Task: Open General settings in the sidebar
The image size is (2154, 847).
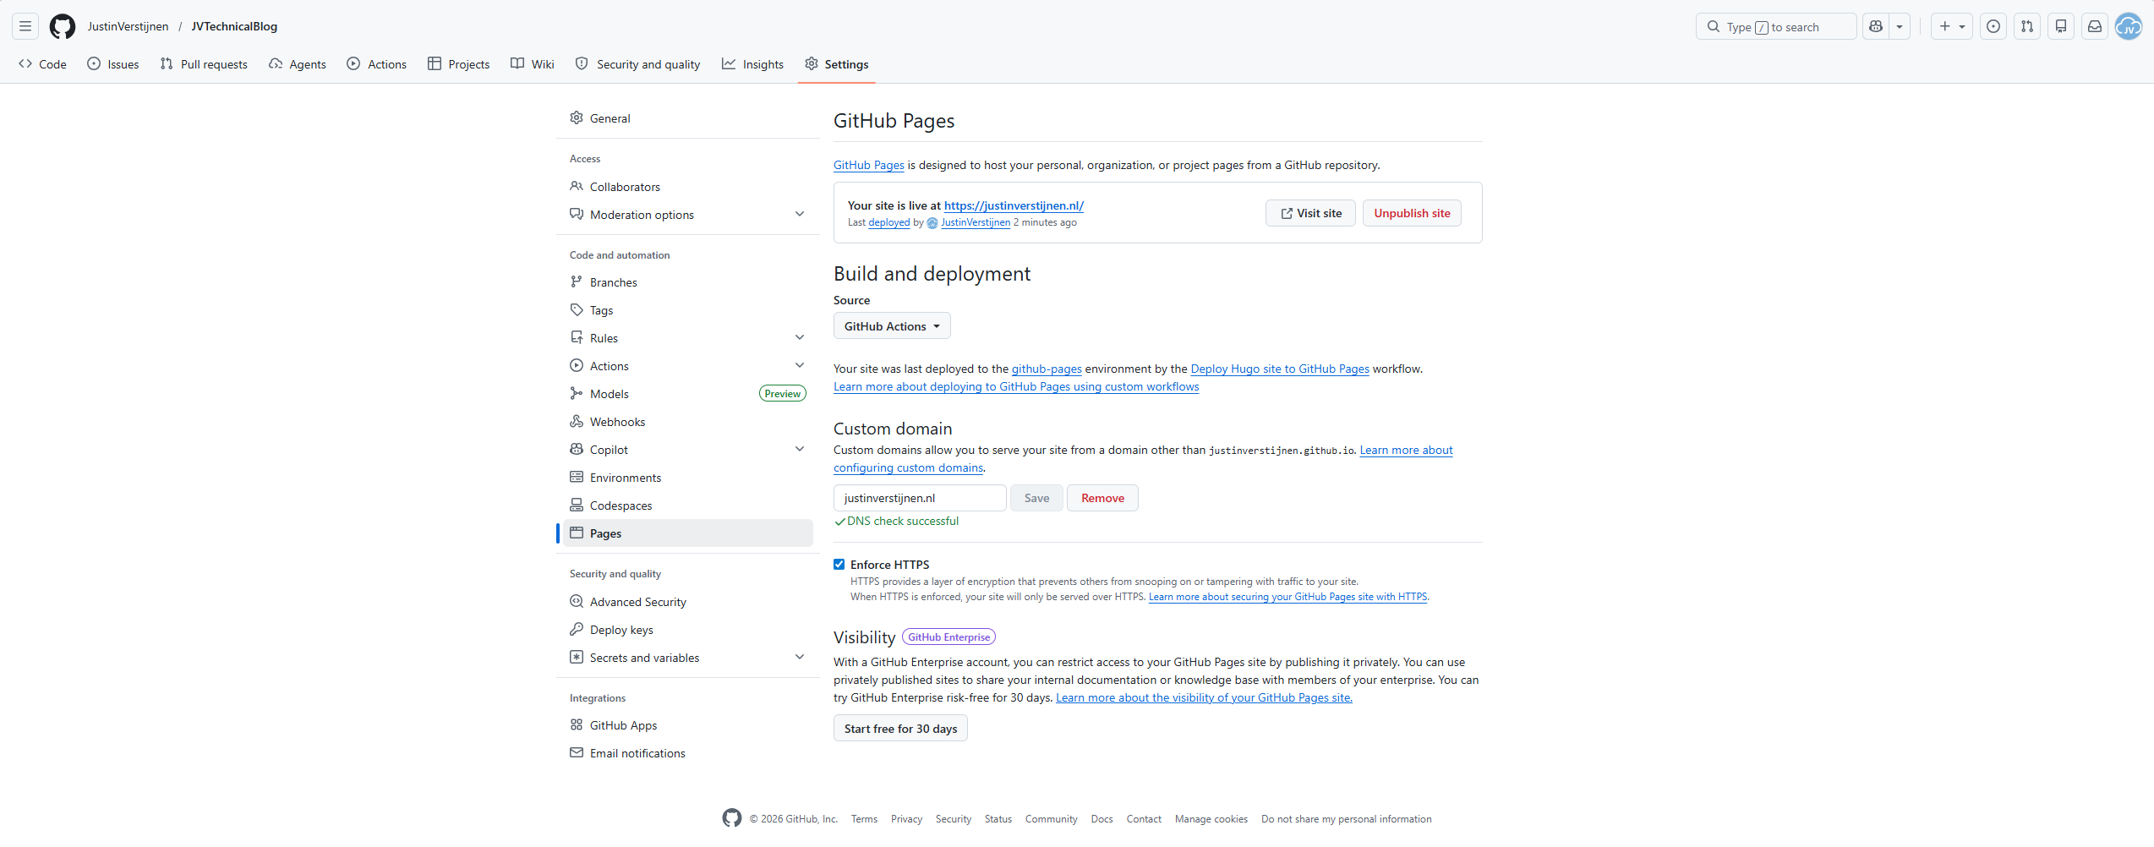Action: (x=688, y=118)
